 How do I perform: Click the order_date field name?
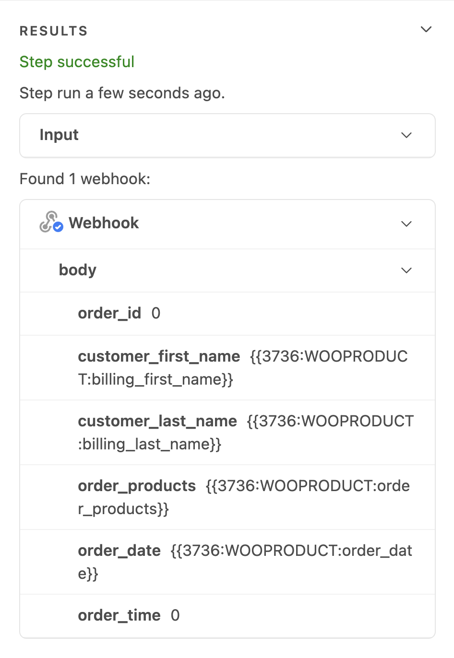[119, 551]
